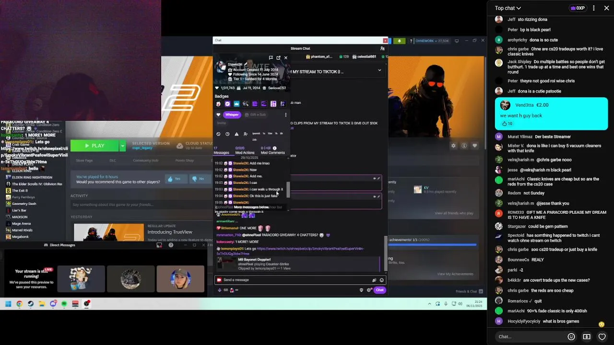Click Steam game settings gear icon
Image resolution: width=614 pixels, height=345 pixels.
point(453,146)
